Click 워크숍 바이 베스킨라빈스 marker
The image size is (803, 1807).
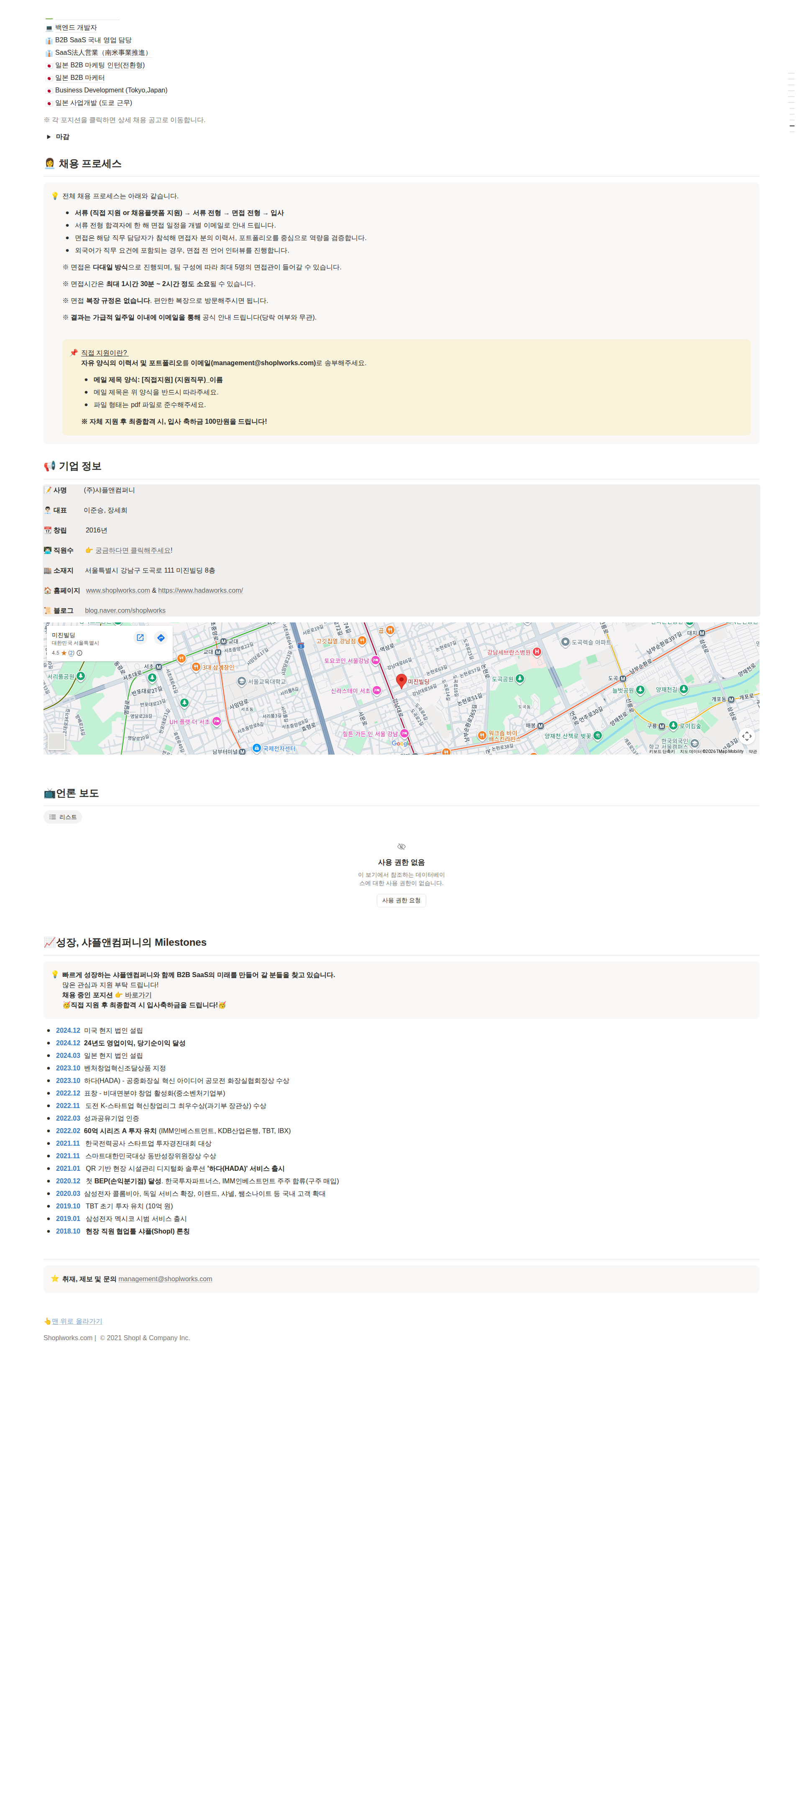point(482,735)
